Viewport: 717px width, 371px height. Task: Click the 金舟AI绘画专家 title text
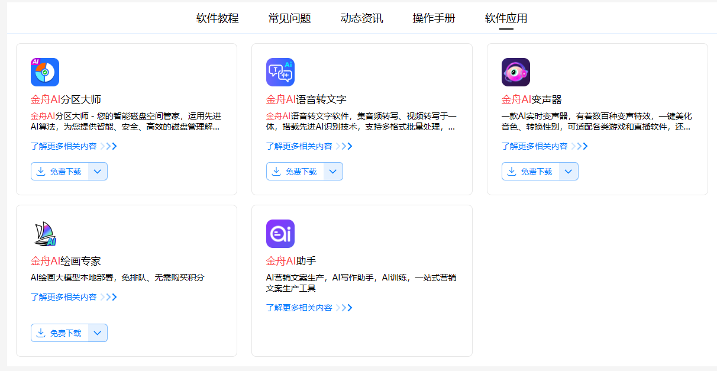coord(66,261)
